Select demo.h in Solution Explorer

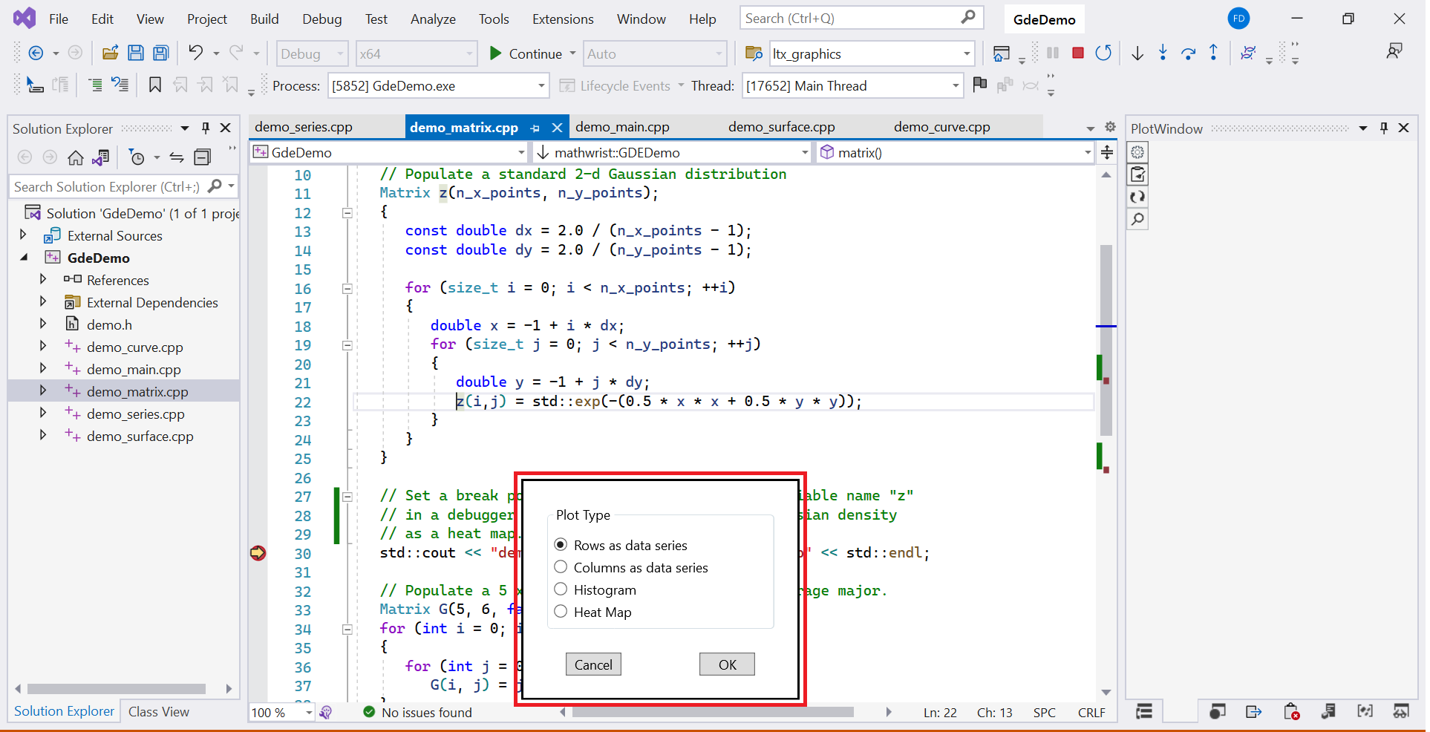click(x=109, y=324)
